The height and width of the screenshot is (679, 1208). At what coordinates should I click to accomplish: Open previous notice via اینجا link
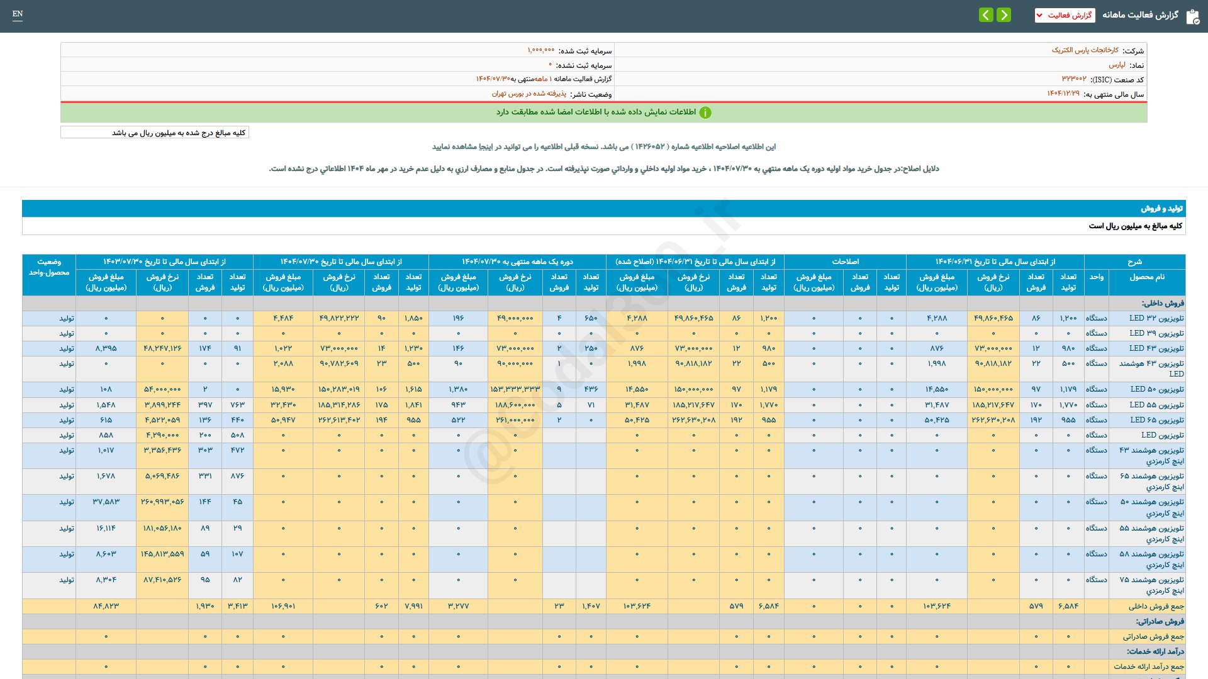pyautogui.click(x=486, y=146)
